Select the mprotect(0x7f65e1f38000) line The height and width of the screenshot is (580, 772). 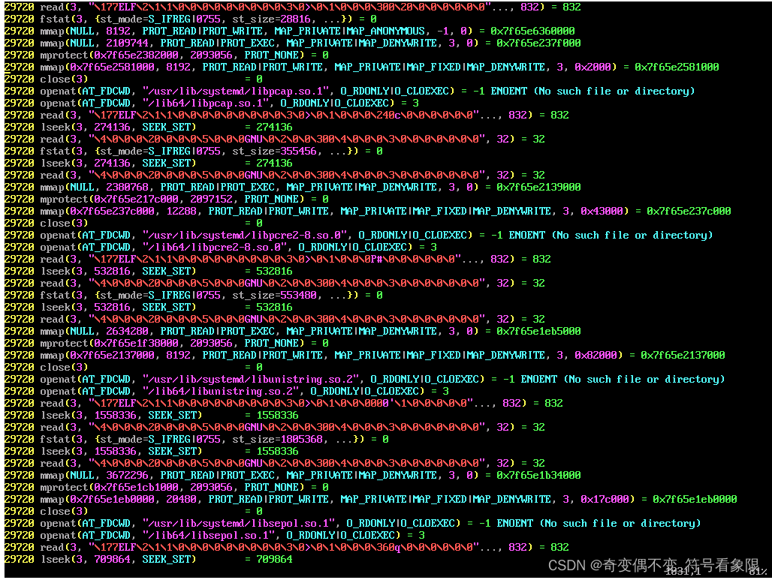click(167, 344)
